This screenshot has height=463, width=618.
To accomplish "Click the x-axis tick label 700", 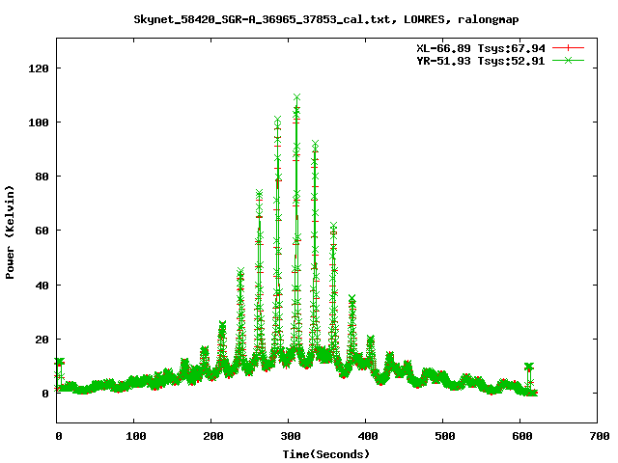I will (x=600, y=436).
